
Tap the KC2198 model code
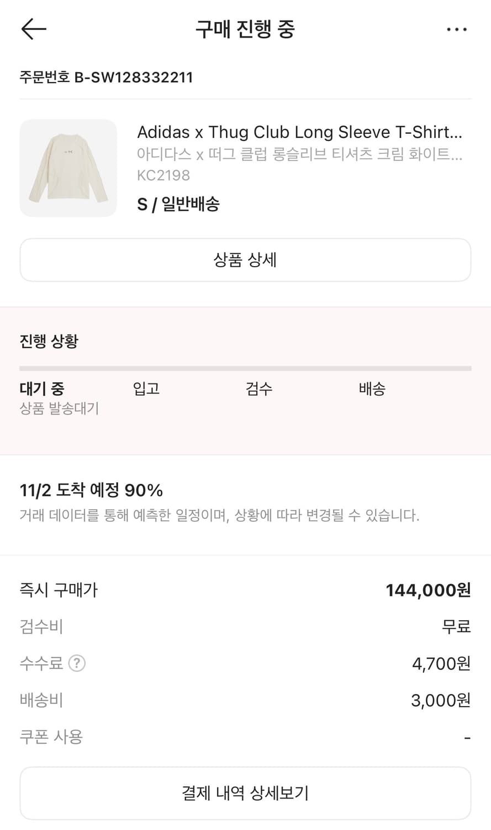pos(163,175)
